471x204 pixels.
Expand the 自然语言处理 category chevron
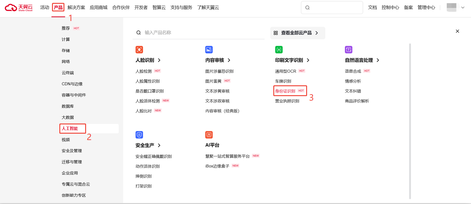coord(378,60)
